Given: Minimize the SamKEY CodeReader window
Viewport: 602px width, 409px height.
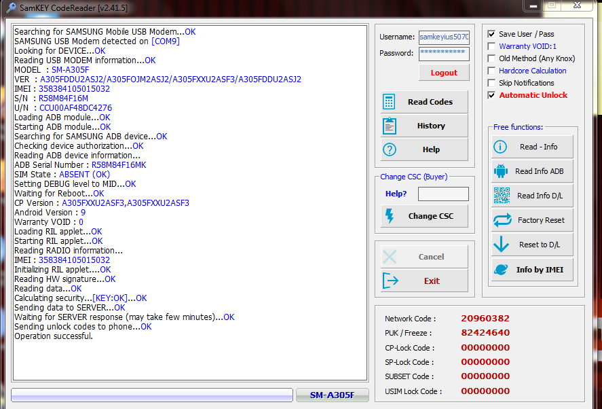Looking at the screenshot, I should point(533,5).
